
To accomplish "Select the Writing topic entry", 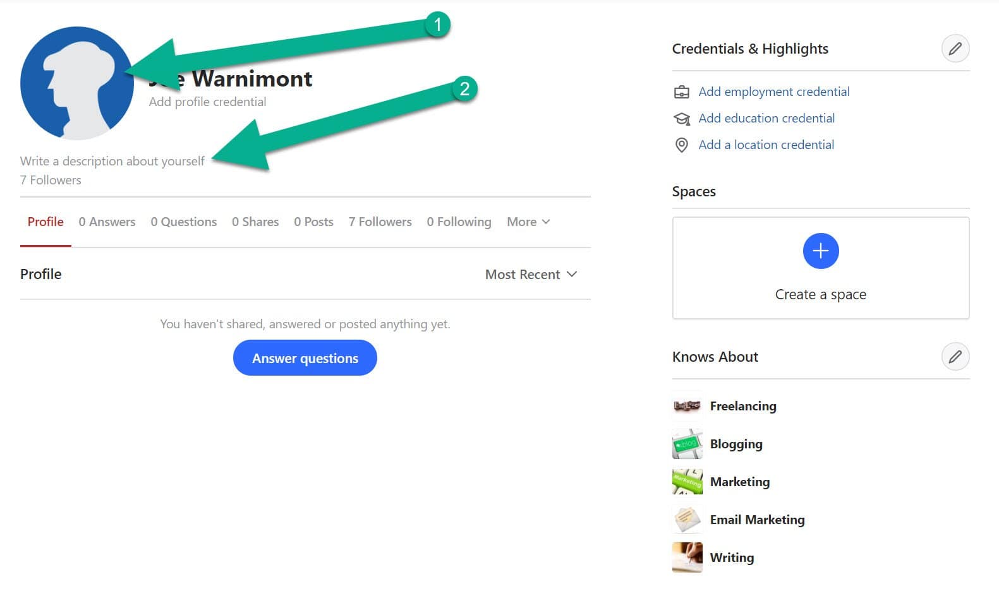I will [x=732, y=557].
